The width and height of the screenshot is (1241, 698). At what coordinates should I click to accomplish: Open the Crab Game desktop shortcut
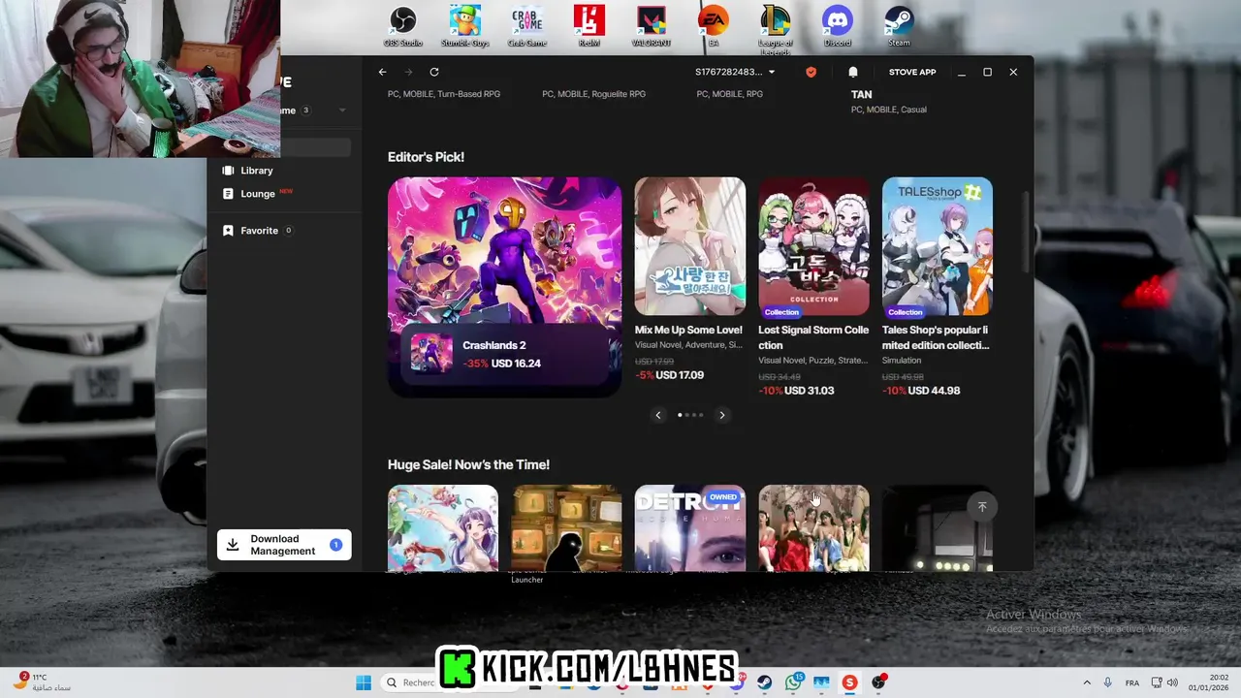pyautogui.click(x=527, y=26)
